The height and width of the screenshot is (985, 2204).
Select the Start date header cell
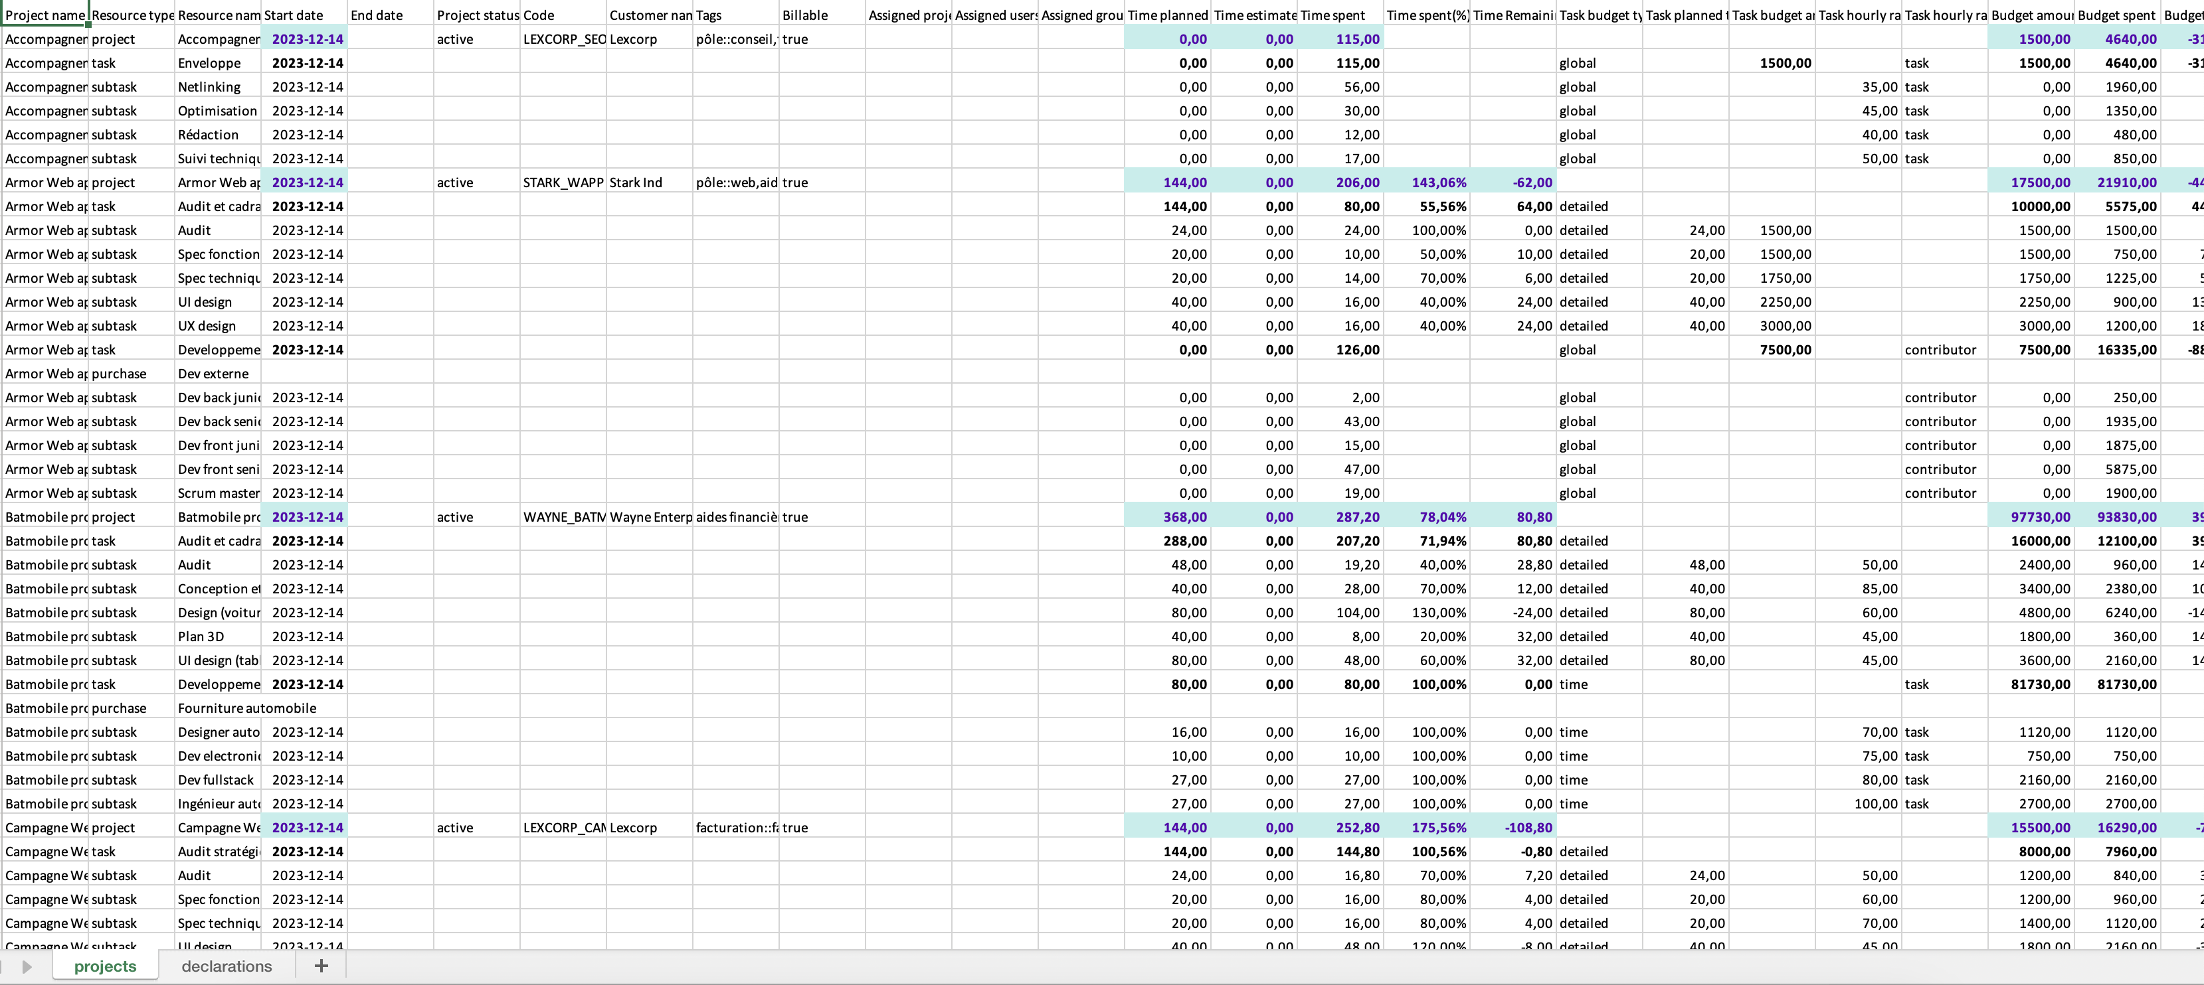tap(304, 15)
